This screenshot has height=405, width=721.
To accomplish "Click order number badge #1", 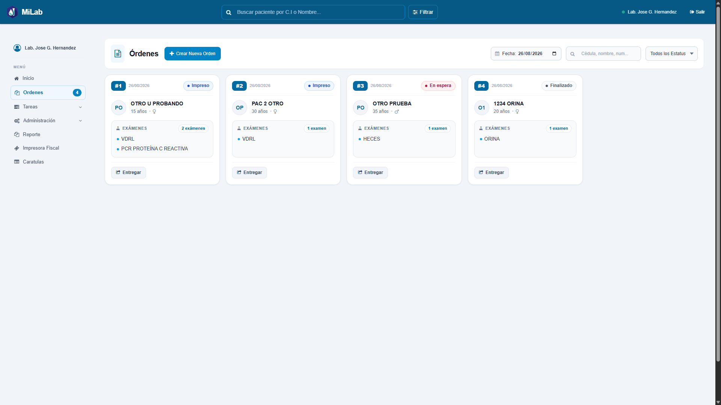I will [118, 86].
